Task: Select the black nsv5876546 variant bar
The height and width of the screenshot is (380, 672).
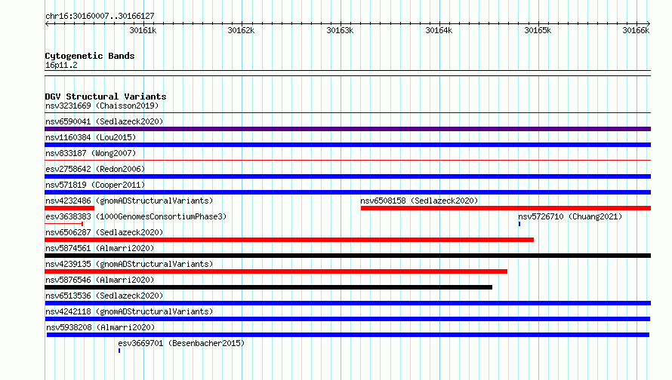Action: 269,287
